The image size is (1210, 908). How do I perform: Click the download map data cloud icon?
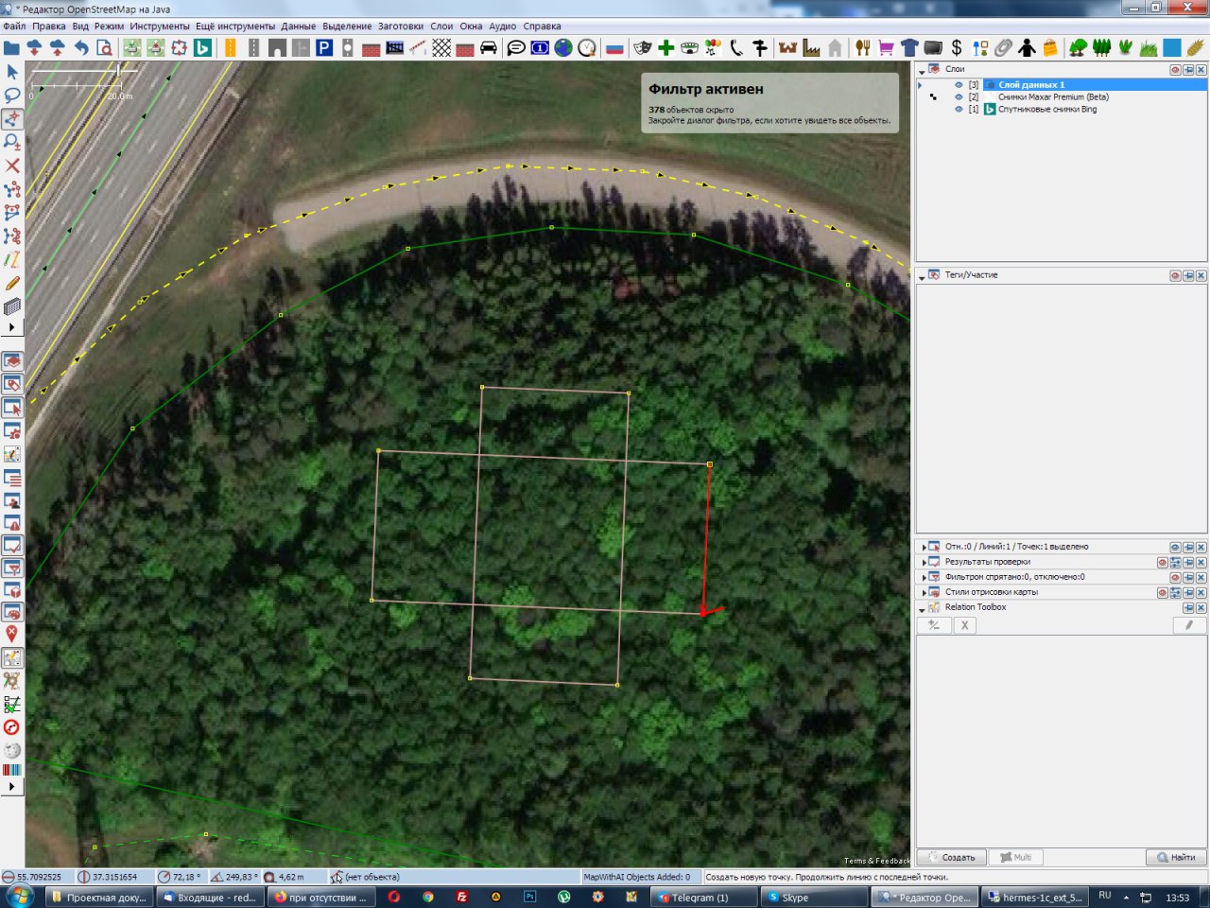[35, 47]
